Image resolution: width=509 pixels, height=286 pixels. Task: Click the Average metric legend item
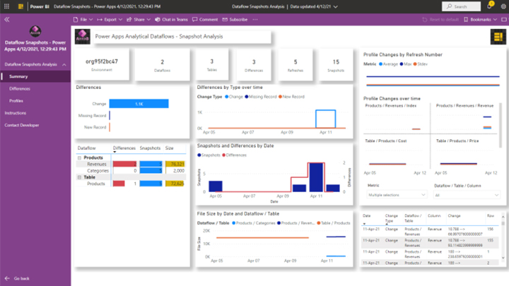point(388,64)
